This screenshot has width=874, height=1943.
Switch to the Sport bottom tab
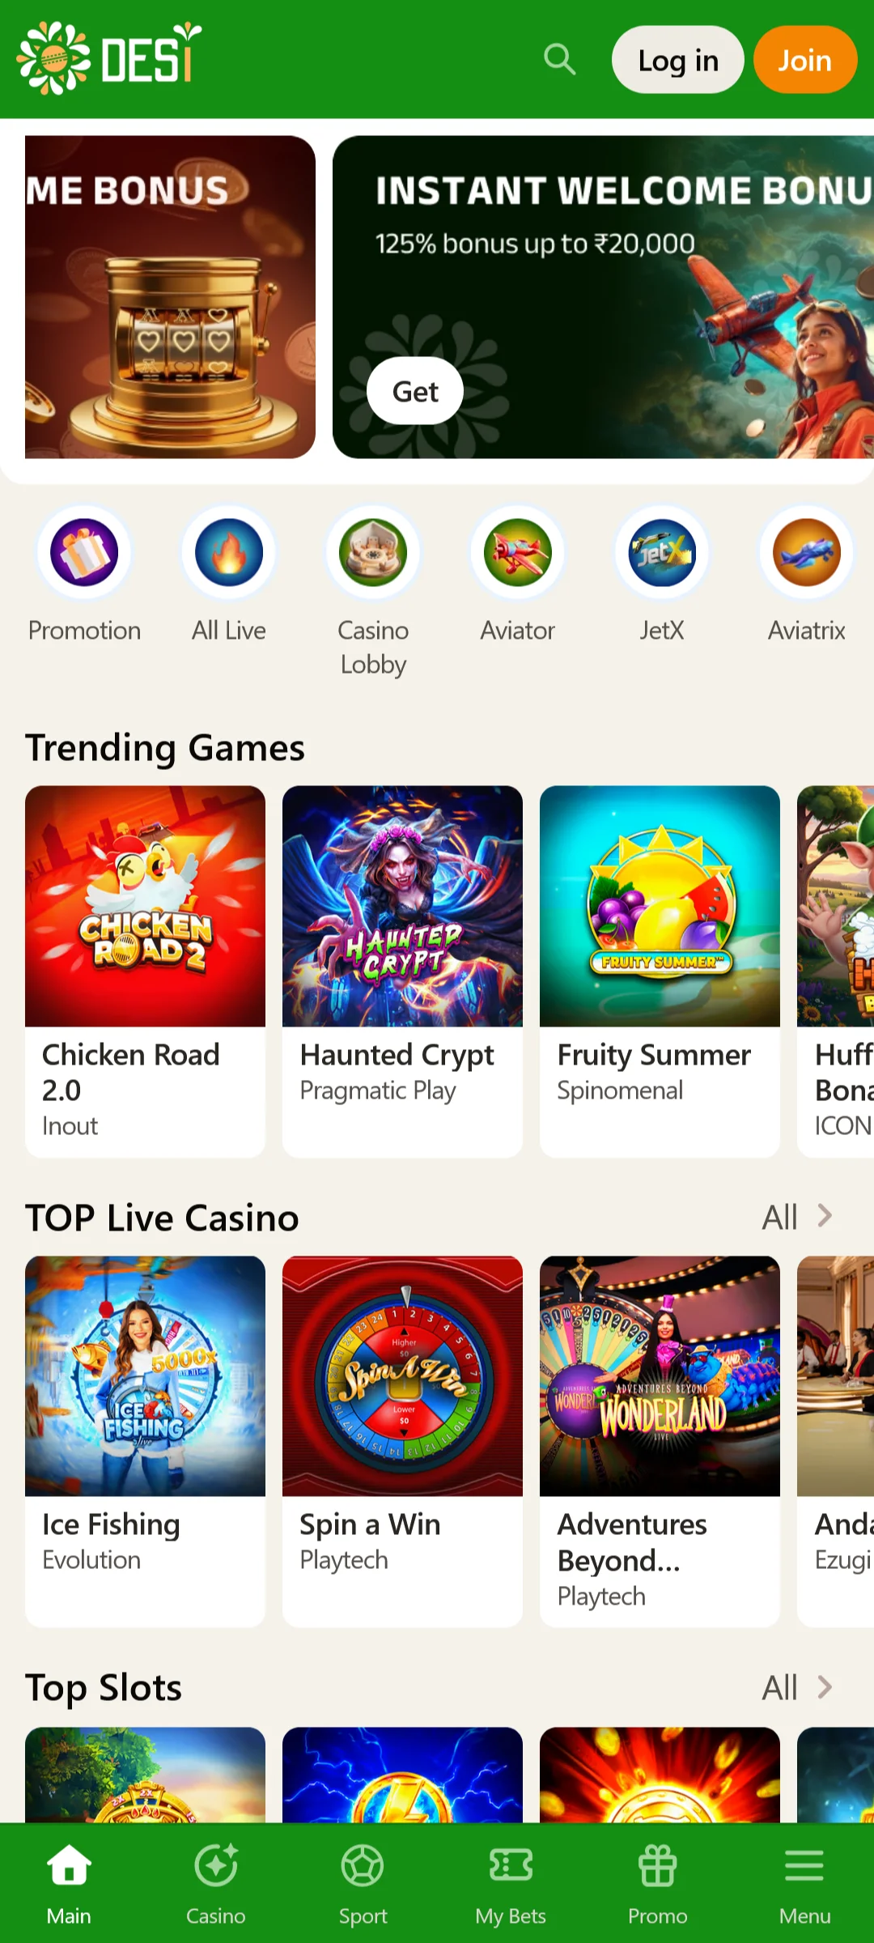[363, 1884]
